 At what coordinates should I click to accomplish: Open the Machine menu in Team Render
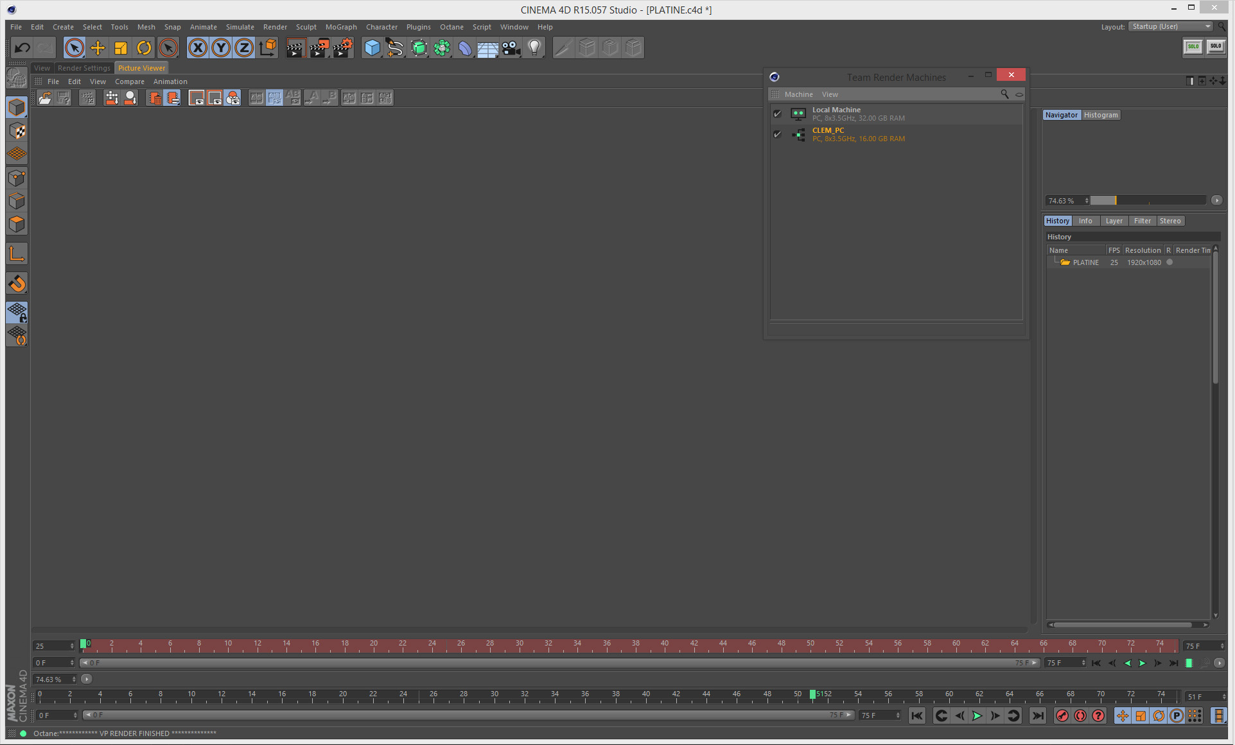[x=798, y=94]
